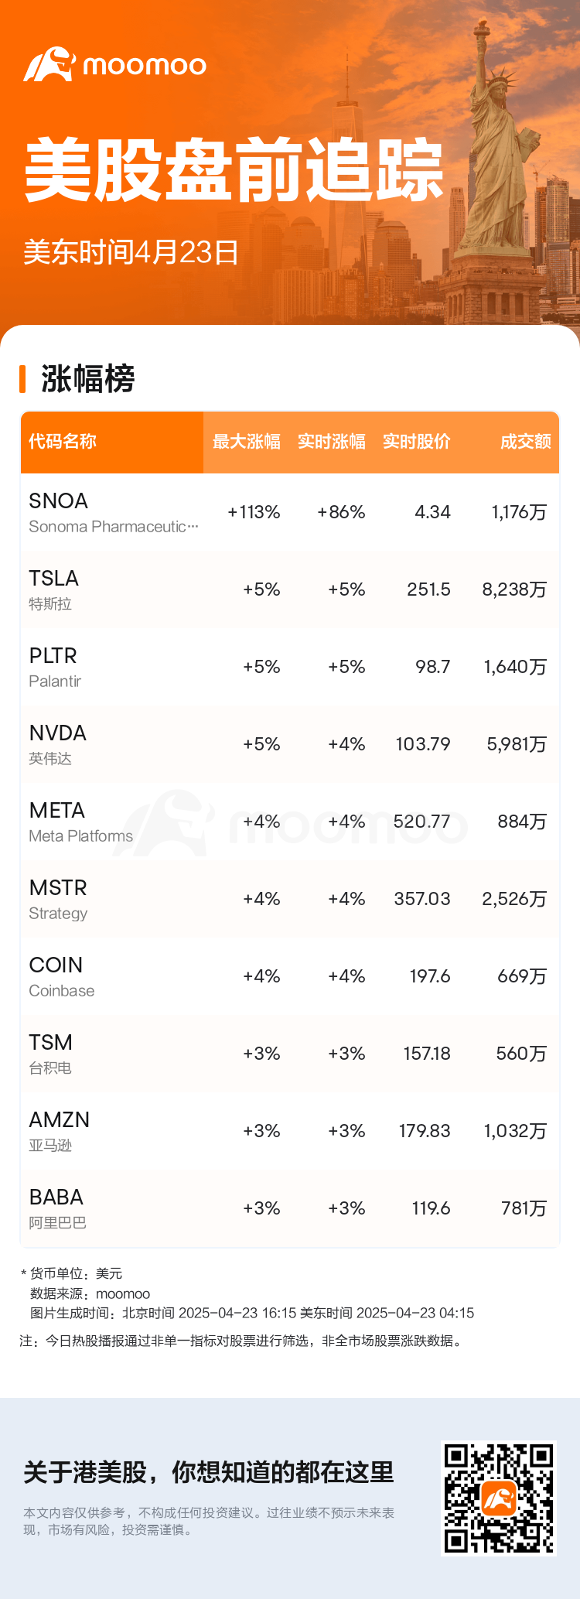Click the moomoo wordmark in header
The width and height of the screenshot is (580, 1599).
pyautogui.click(x=145, y=66)
